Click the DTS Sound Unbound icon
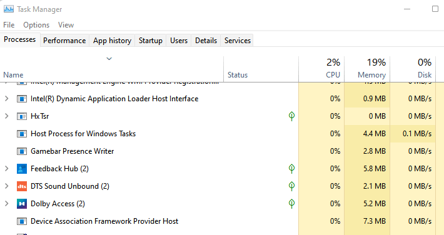Screen dimensions: 444x235 (22, 186)
